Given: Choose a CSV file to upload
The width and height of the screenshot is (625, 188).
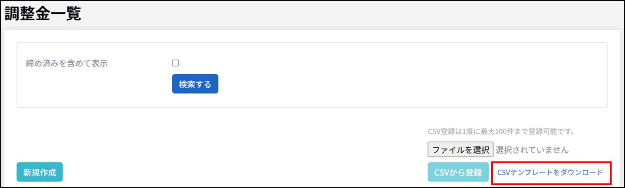Looking at the screenshot, I should click(460, 150).
